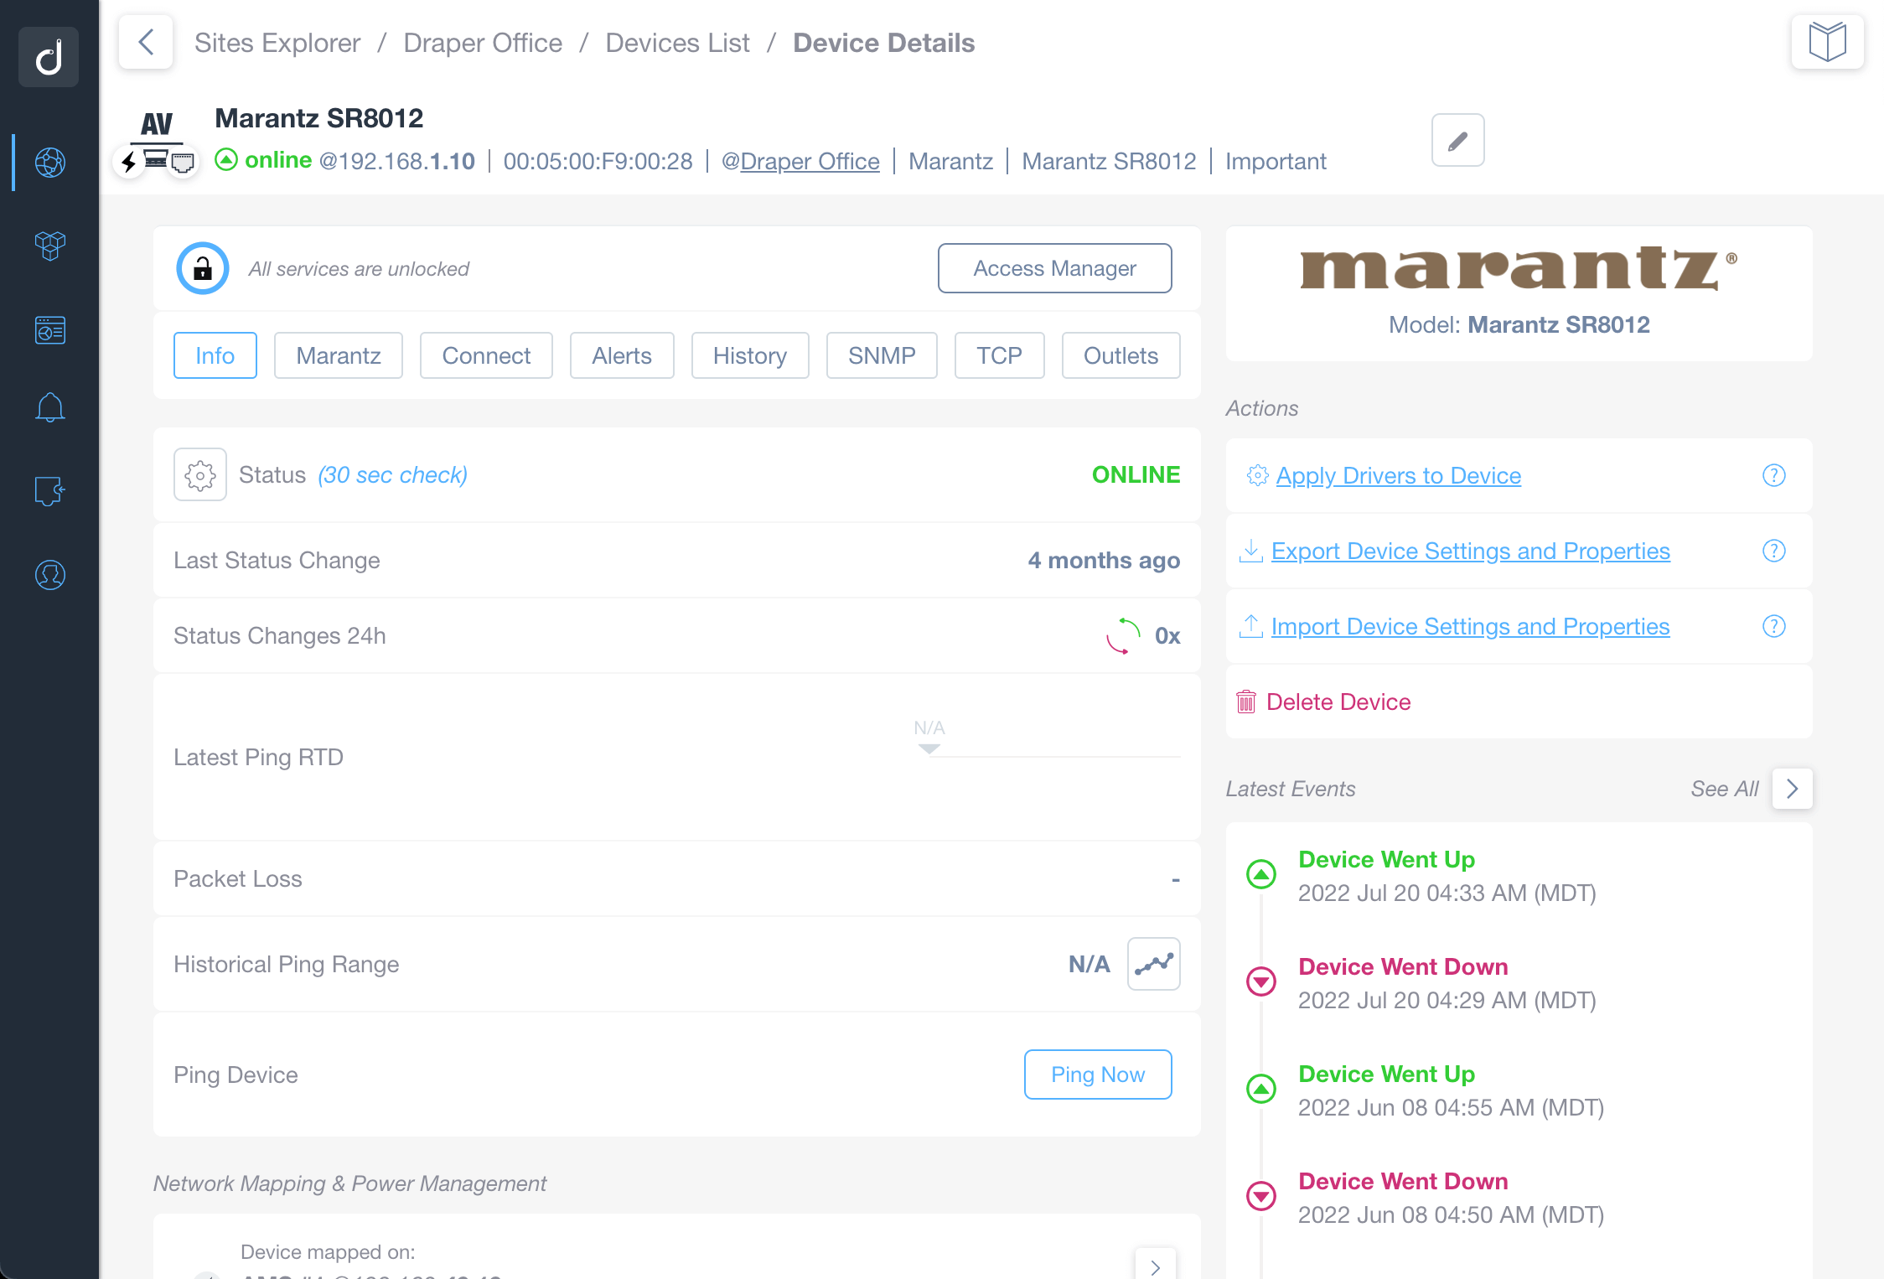Switch to the TCP tab

pyautogui.click(x=999, y=355)
